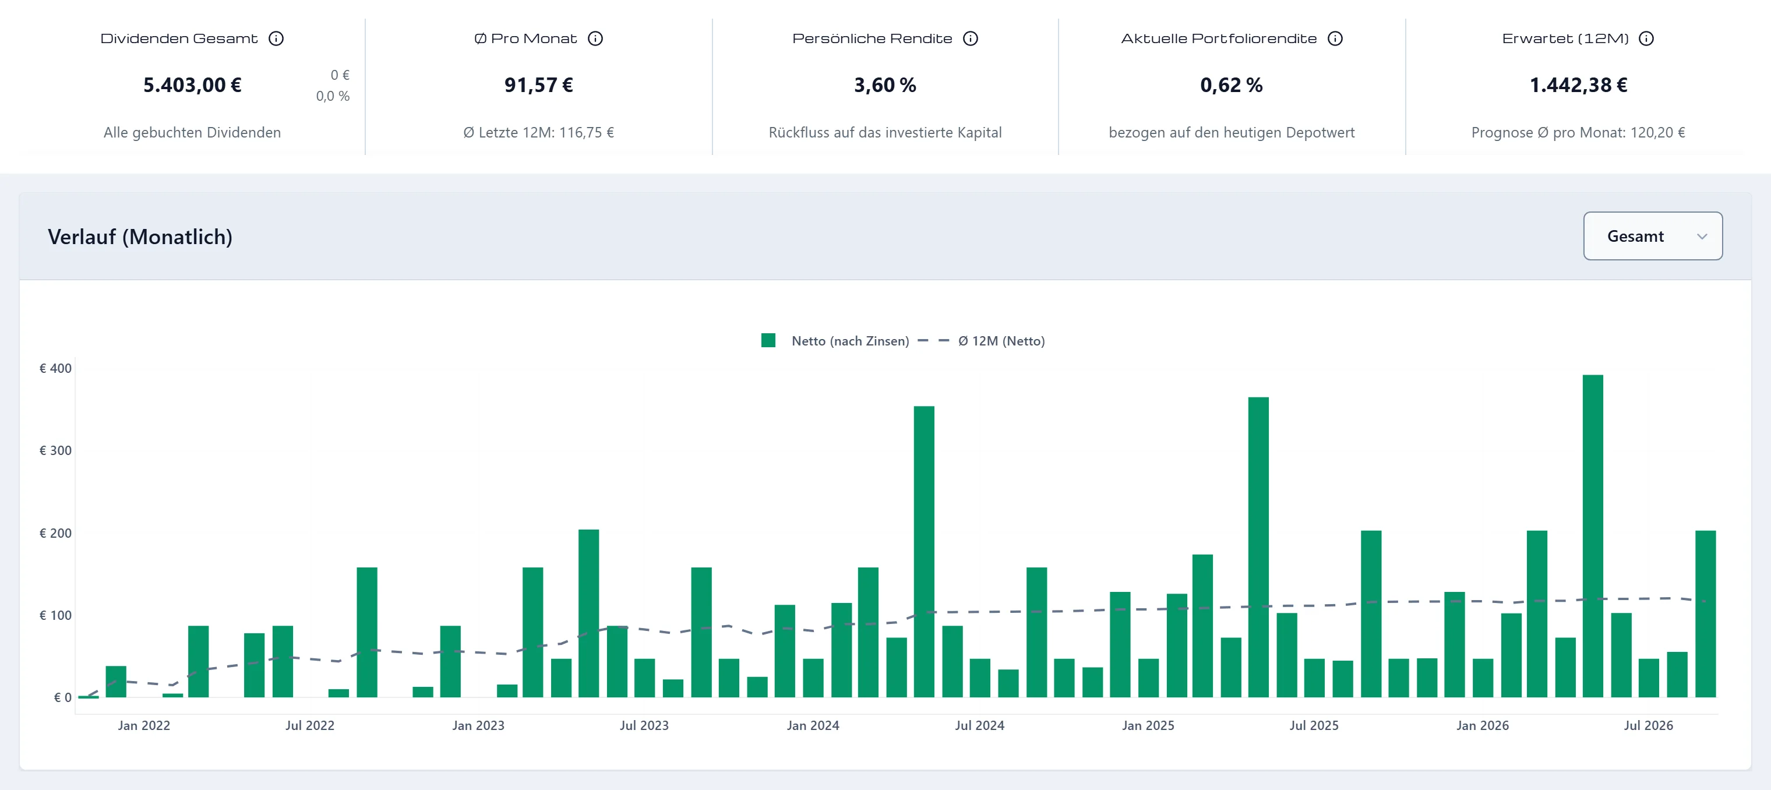Click the green Netto legend color square
Screen dimensions: 1771x790
coord(768,340)
